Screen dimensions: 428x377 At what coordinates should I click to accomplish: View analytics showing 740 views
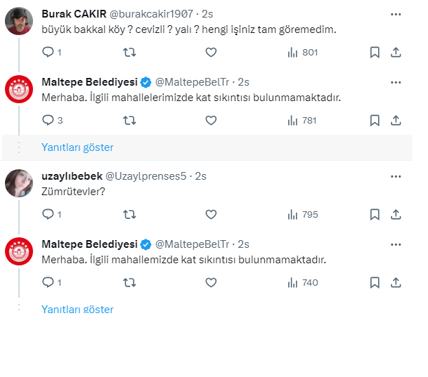(x=303, y=282)
